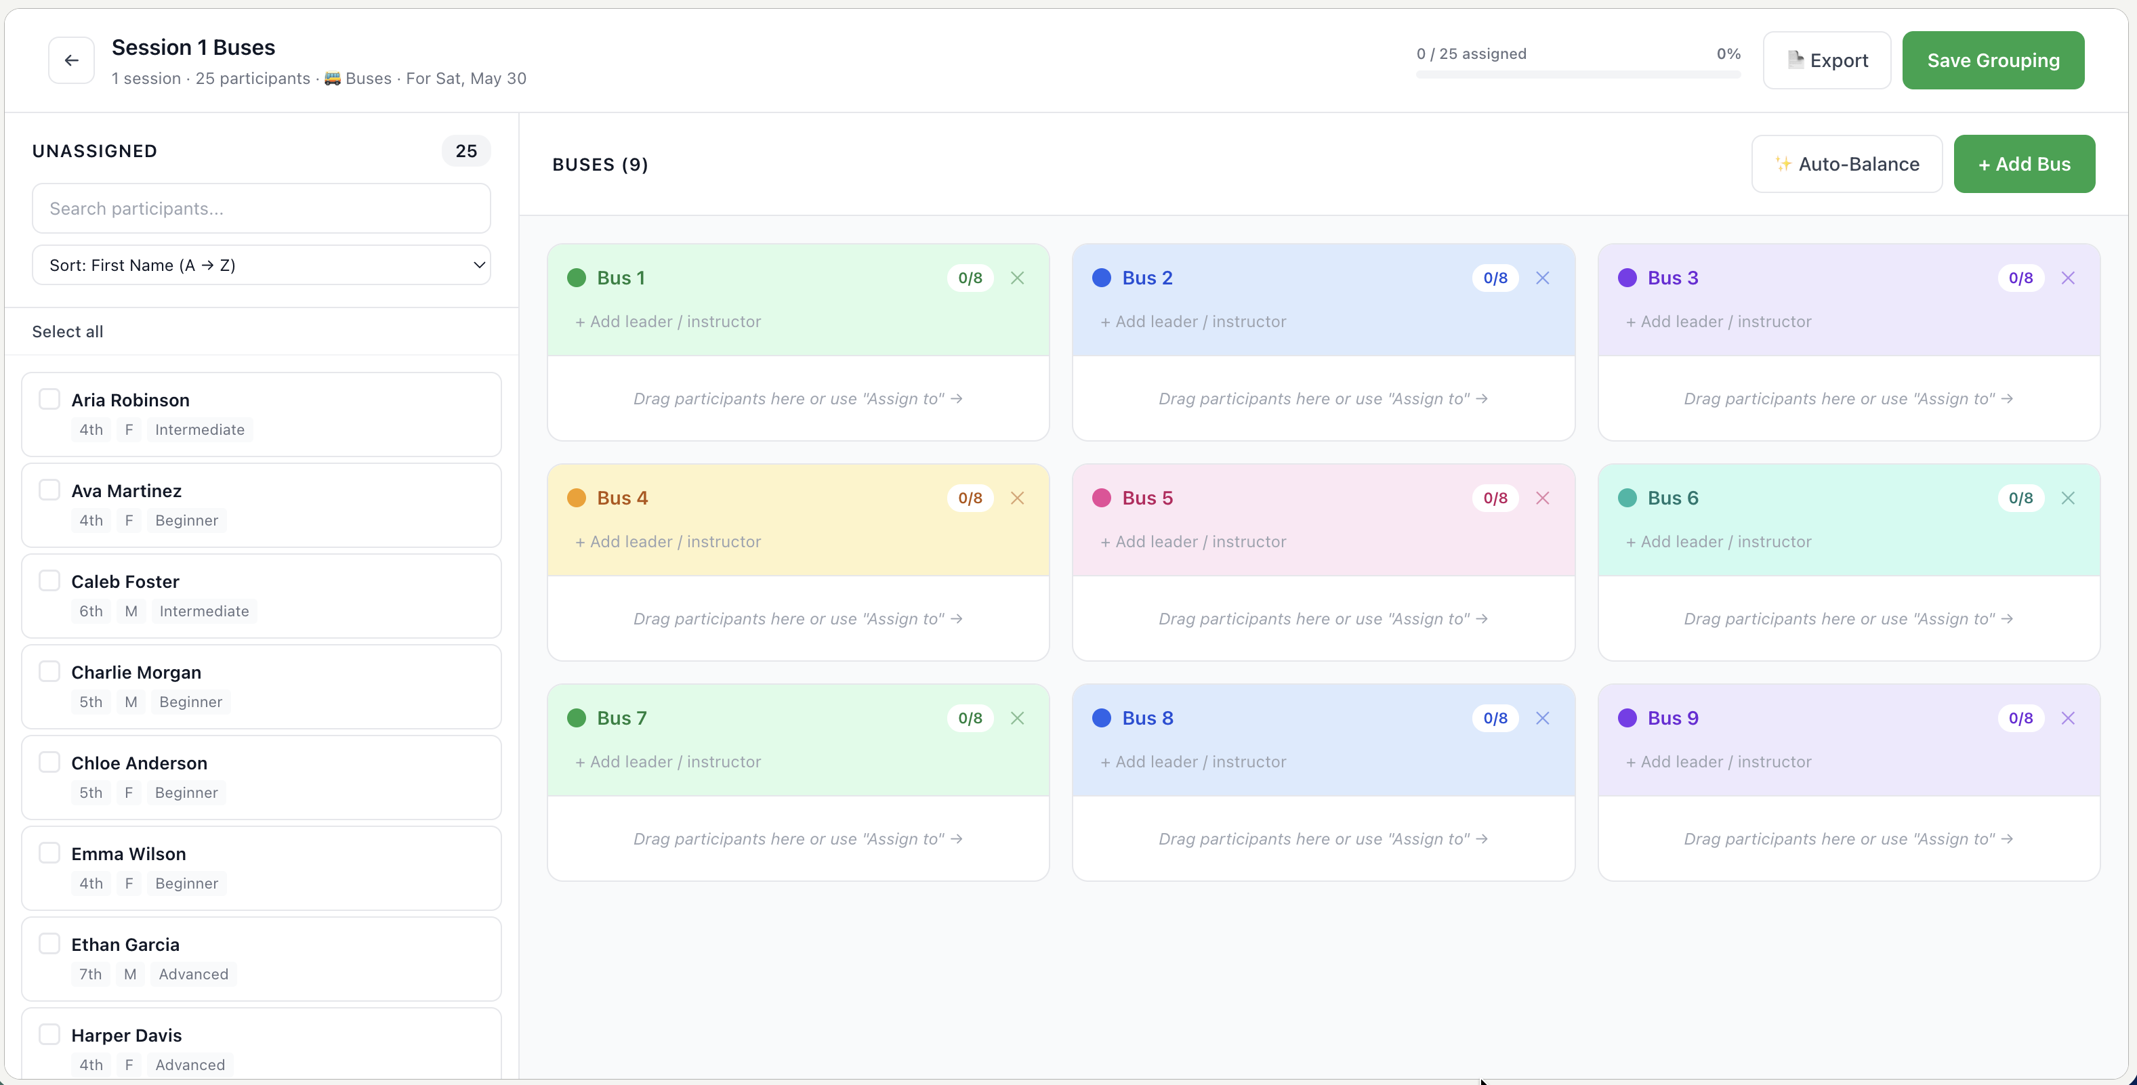Click Select all participants
Image resolution: width=2137 pixels, height=1085 pixels.
(x=67, y=331)
